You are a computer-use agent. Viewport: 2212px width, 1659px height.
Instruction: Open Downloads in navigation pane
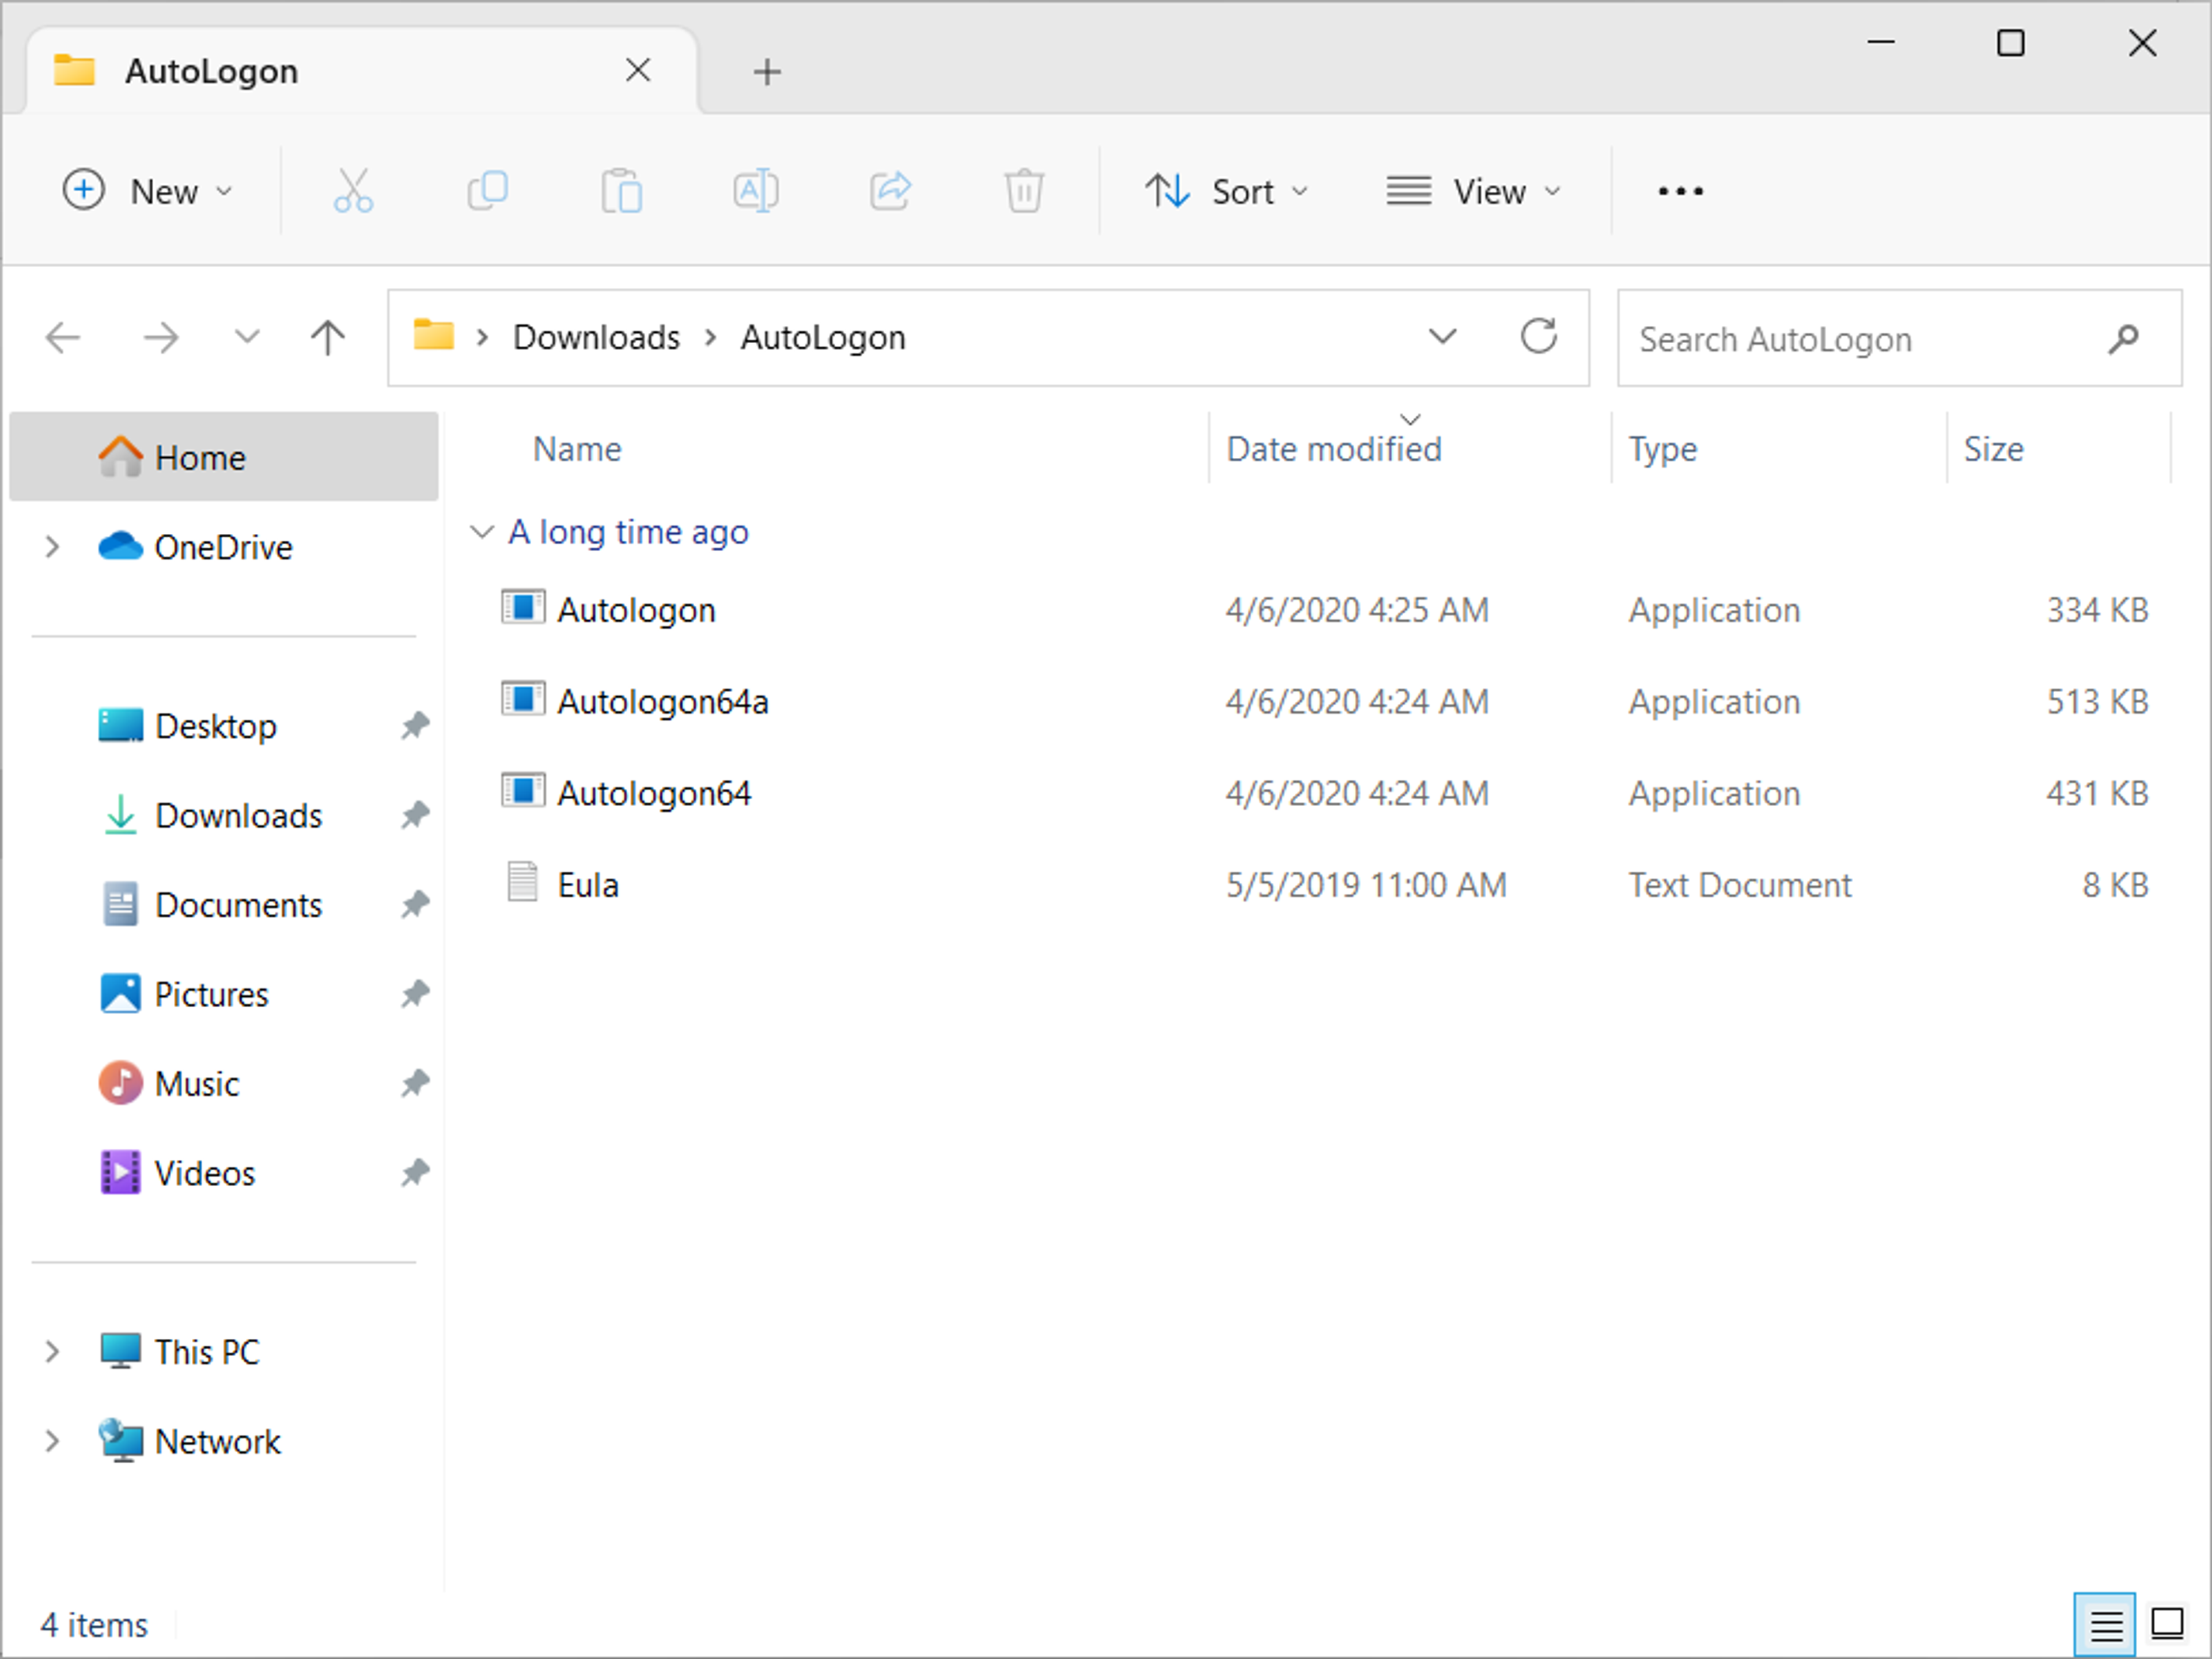(x=238, y=815)
